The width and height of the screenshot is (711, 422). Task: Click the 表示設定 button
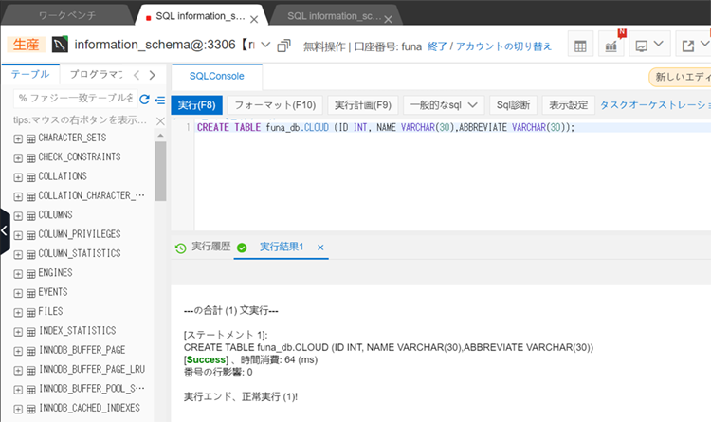569,105
